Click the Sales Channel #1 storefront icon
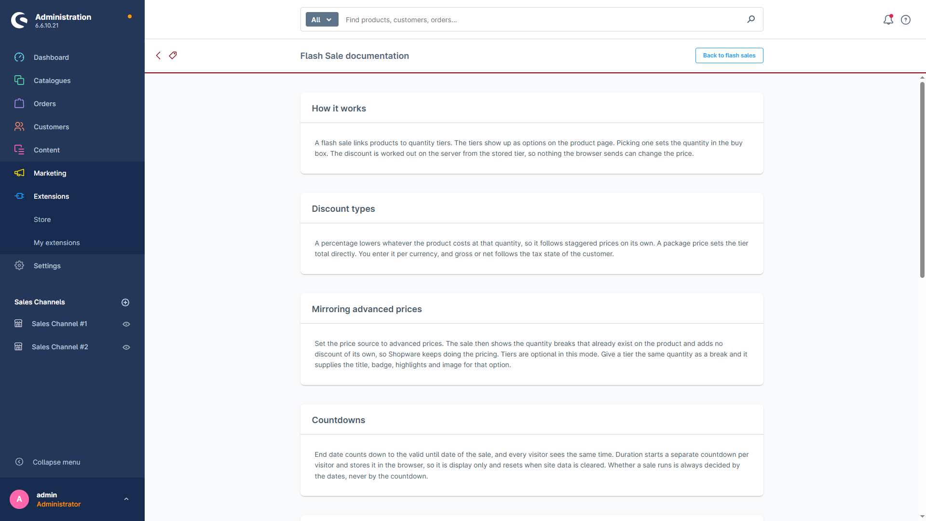The height and width of the screenshot is (521, 926). click(x=18, y=324)
